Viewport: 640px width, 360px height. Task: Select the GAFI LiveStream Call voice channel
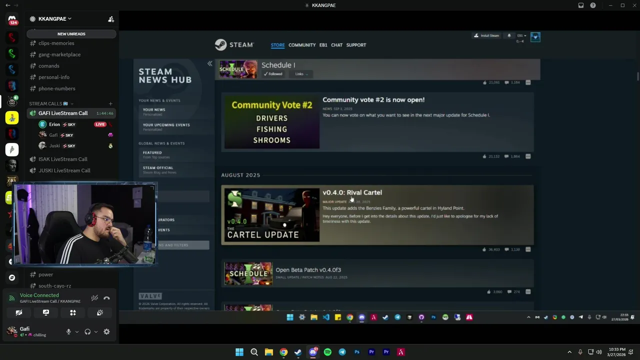(x=71, y=113)
